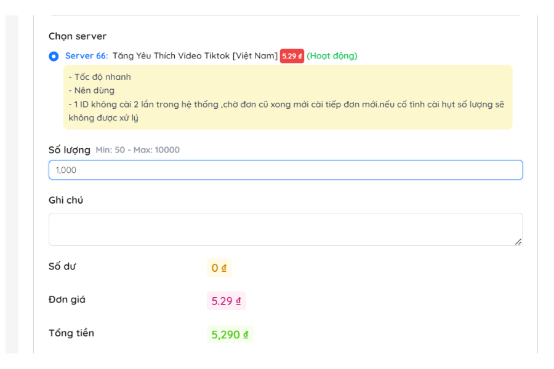The image size is (554, 369).
Task: Click the Tăng Yêu Thích Video Tiktok text
Action: point(195,56)
